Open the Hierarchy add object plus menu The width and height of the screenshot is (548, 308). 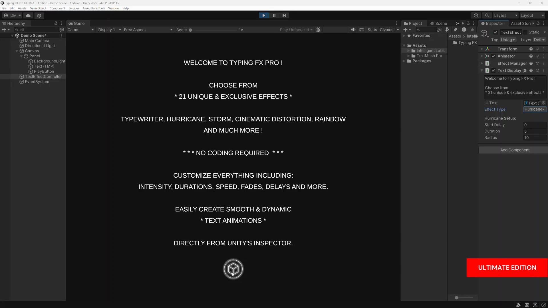[x=6, y=30]
